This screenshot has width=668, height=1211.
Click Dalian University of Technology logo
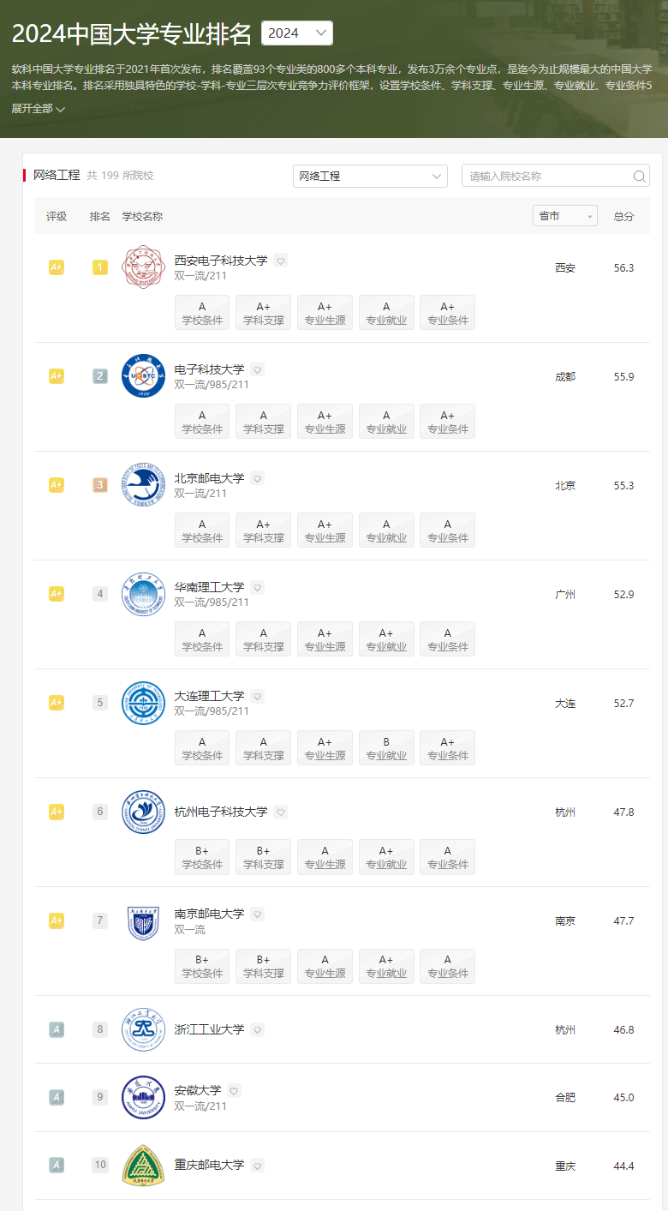143,703
